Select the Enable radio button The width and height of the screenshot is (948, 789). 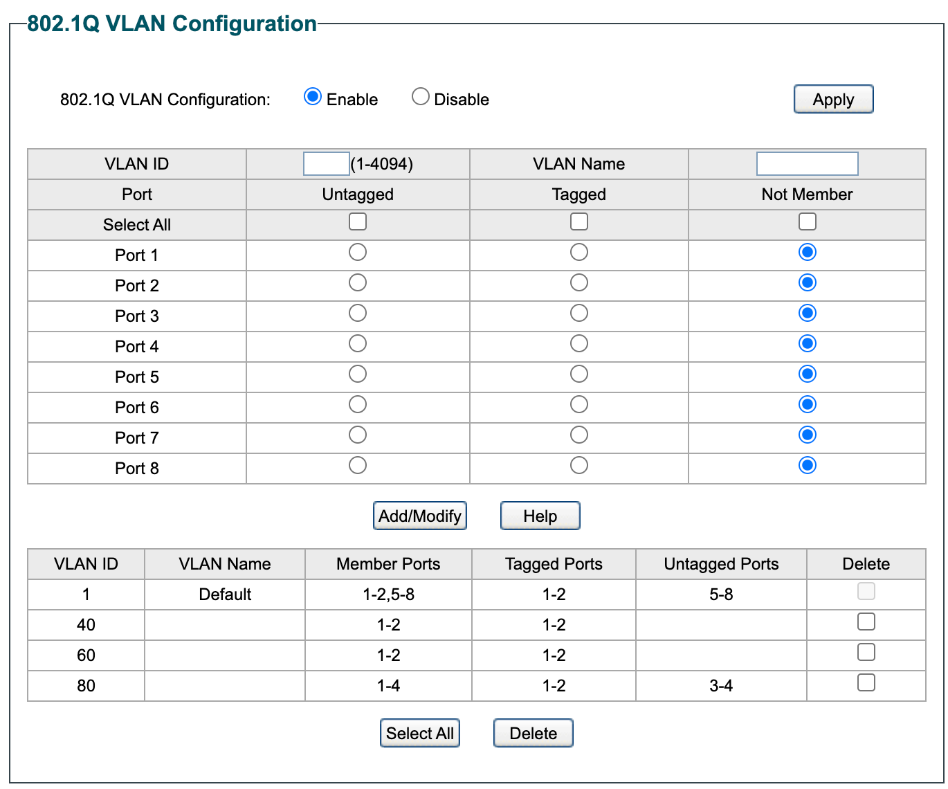313,97
